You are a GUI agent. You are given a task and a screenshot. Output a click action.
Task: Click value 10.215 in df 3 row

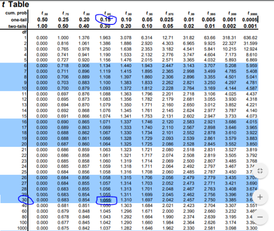[229, 49]
